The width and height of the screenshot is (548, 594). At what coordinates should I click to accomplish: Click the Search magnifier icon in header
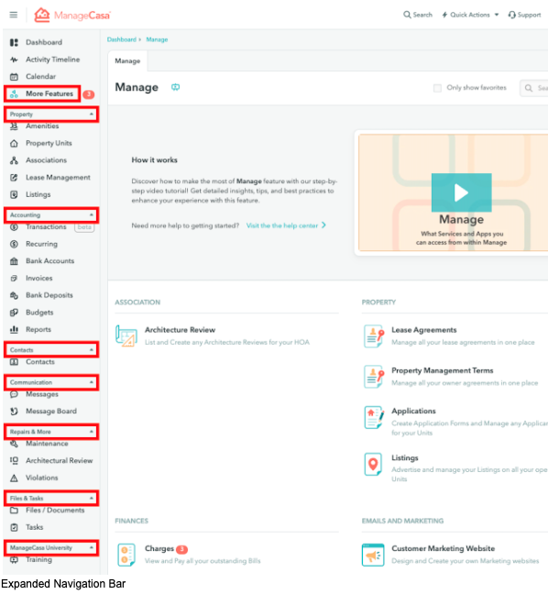click(407, 15)
